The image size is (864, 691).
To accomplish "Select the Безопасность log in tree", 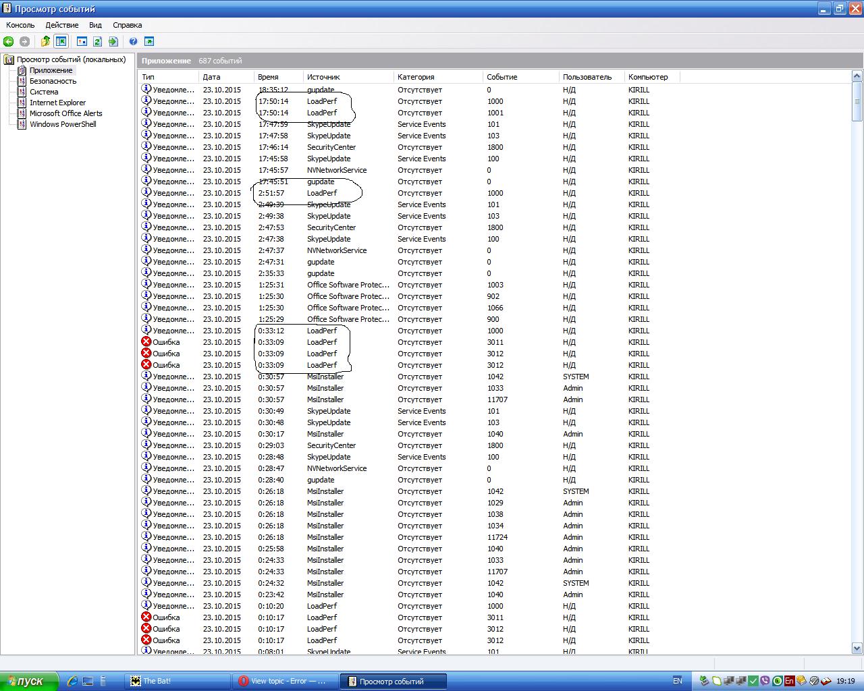I will coord(53,81).
